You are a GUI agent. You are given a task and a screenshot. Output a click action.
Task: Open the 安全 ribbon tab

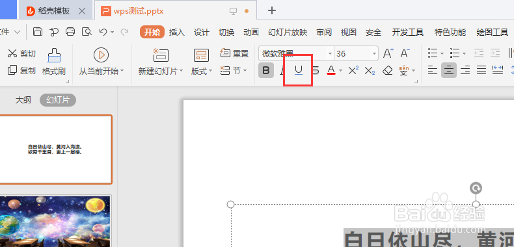(373, 32)
